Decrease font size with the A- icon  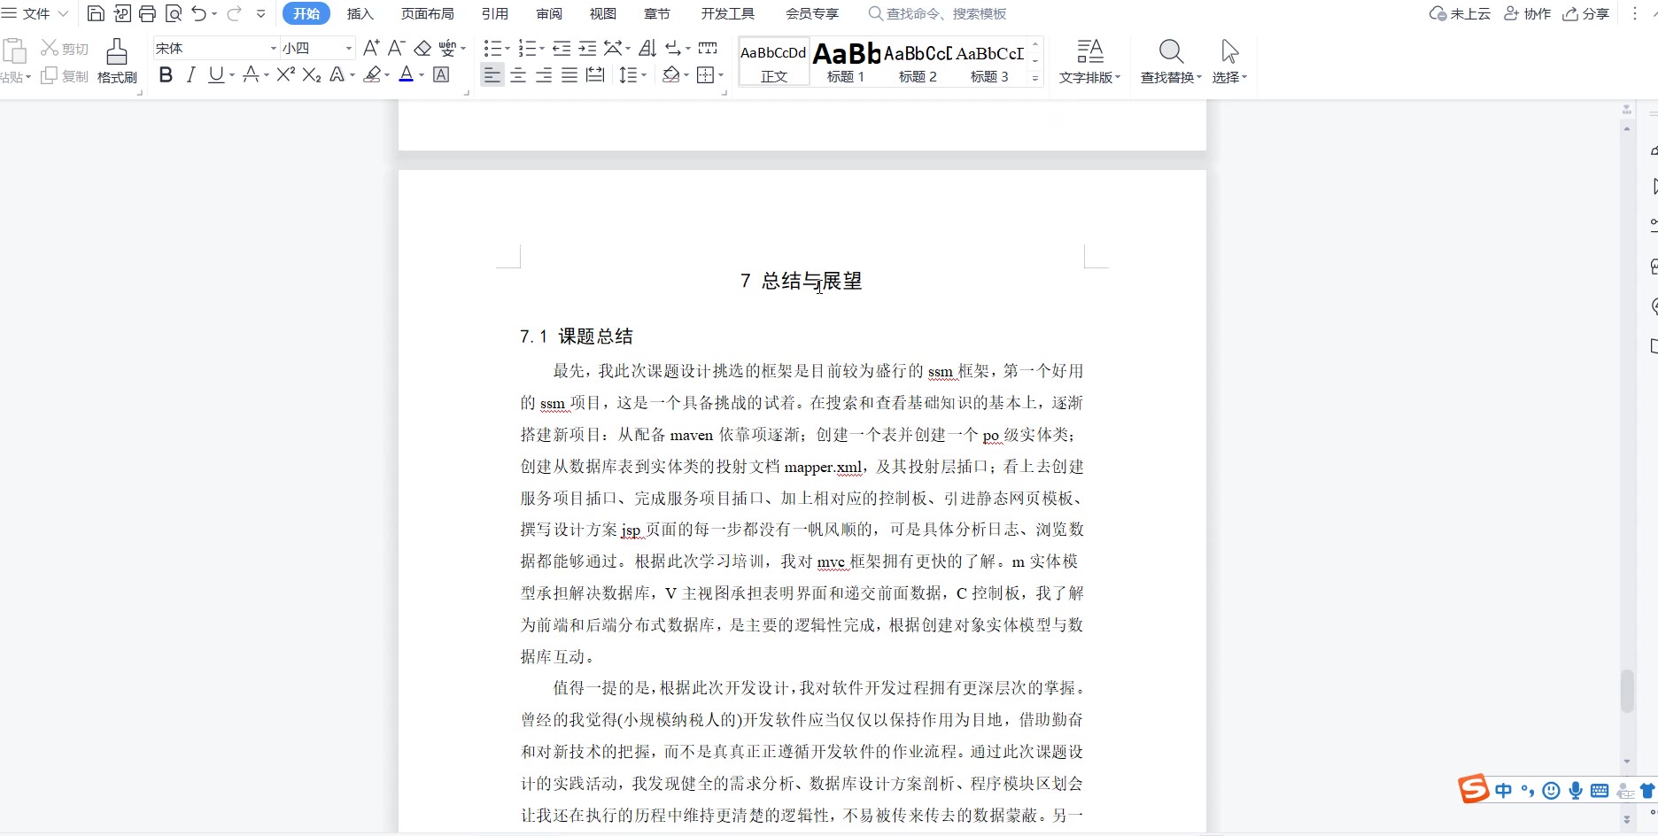(397, 48)
